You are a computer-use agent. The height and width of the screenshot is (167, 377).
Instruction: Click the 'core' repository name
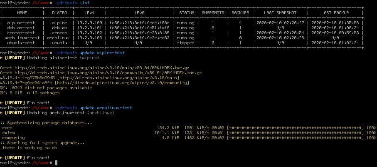(7, 128)
